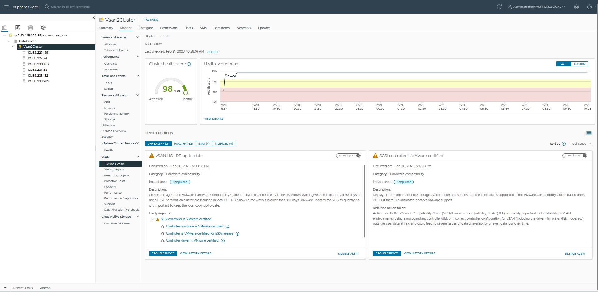Collapse SCSI controller likely impacts tree

tap(152, 219)
